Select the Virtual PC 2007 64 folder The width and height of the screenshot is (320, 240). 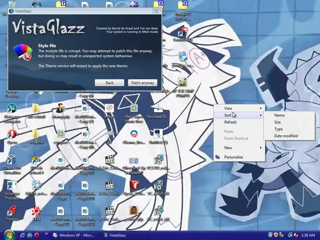coord(182,11)
